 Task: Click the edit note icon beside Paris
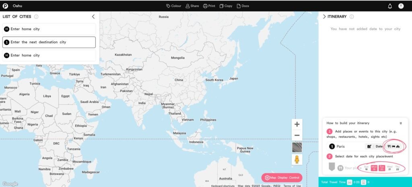click(369, 146)
